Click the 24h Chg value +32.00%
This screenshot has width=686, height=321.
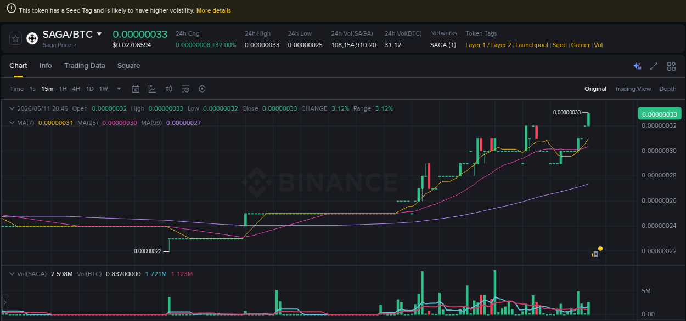pos(223,45)
